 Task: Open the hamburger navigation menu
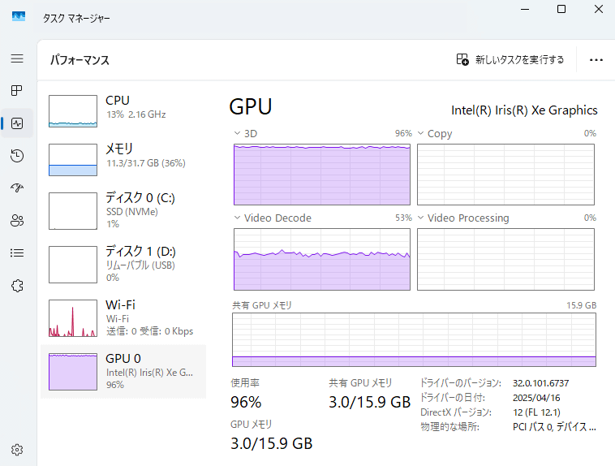point(17,59)
